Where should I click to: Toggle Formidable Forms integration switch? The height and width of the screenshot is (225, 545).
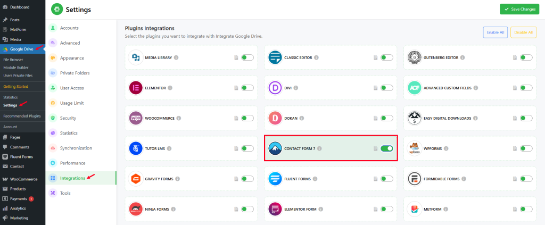coord(526,179)
